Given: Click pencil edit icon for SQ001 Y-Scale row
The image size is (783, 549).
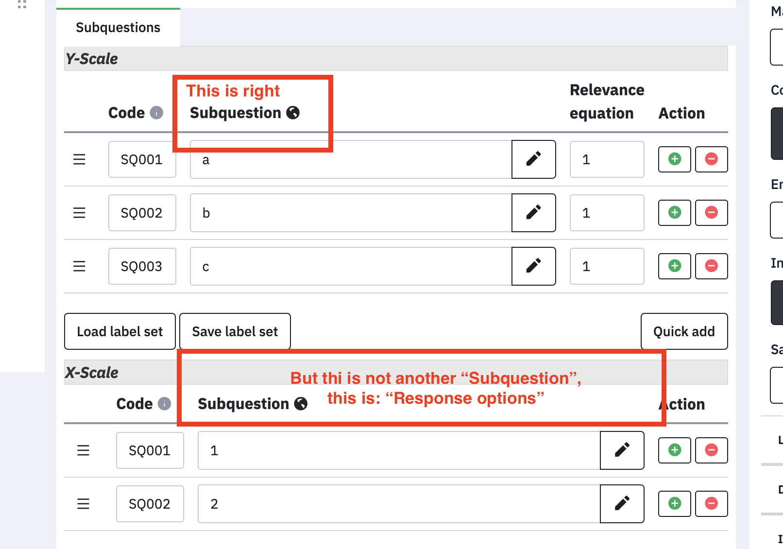Looking at the screenshot, I should [x=533, y=159].
